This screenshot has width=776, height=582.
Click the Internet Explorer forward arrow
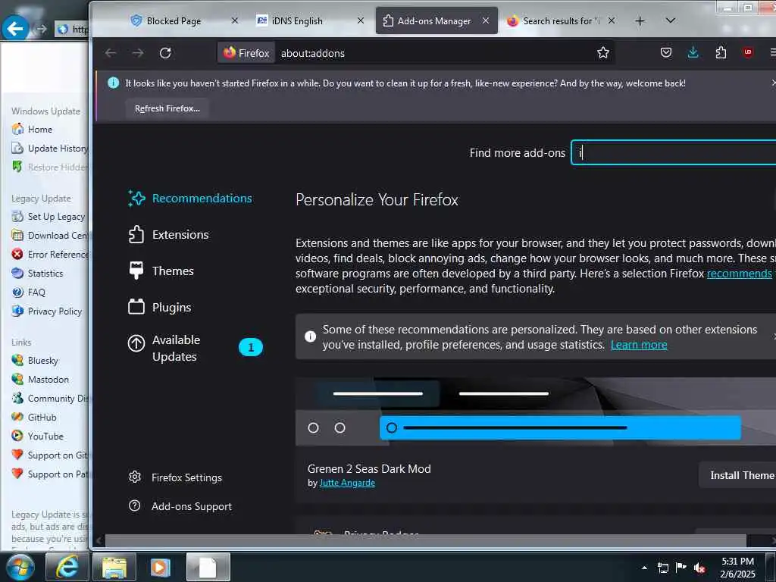click(x=42, y=30)
